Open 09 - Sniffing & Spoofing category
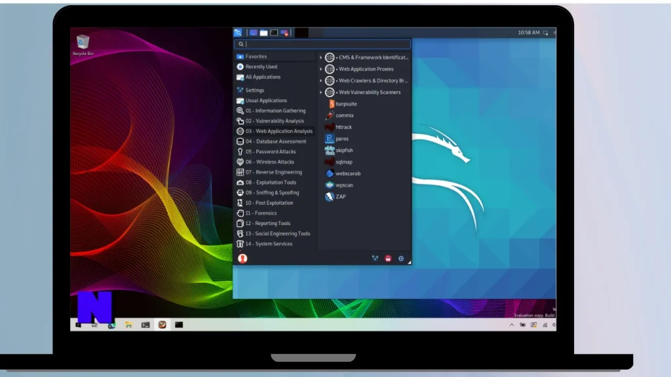 (275, 193)
